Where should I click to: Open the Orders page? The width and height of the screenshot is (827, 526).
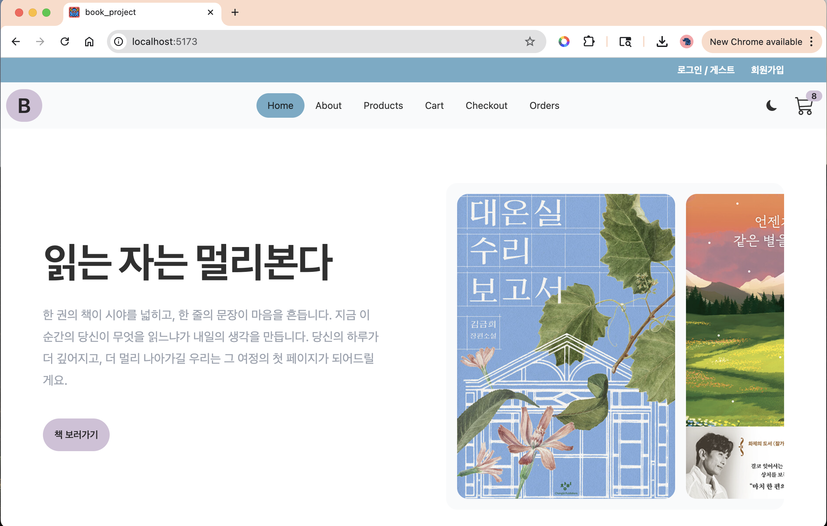[544, 105]
